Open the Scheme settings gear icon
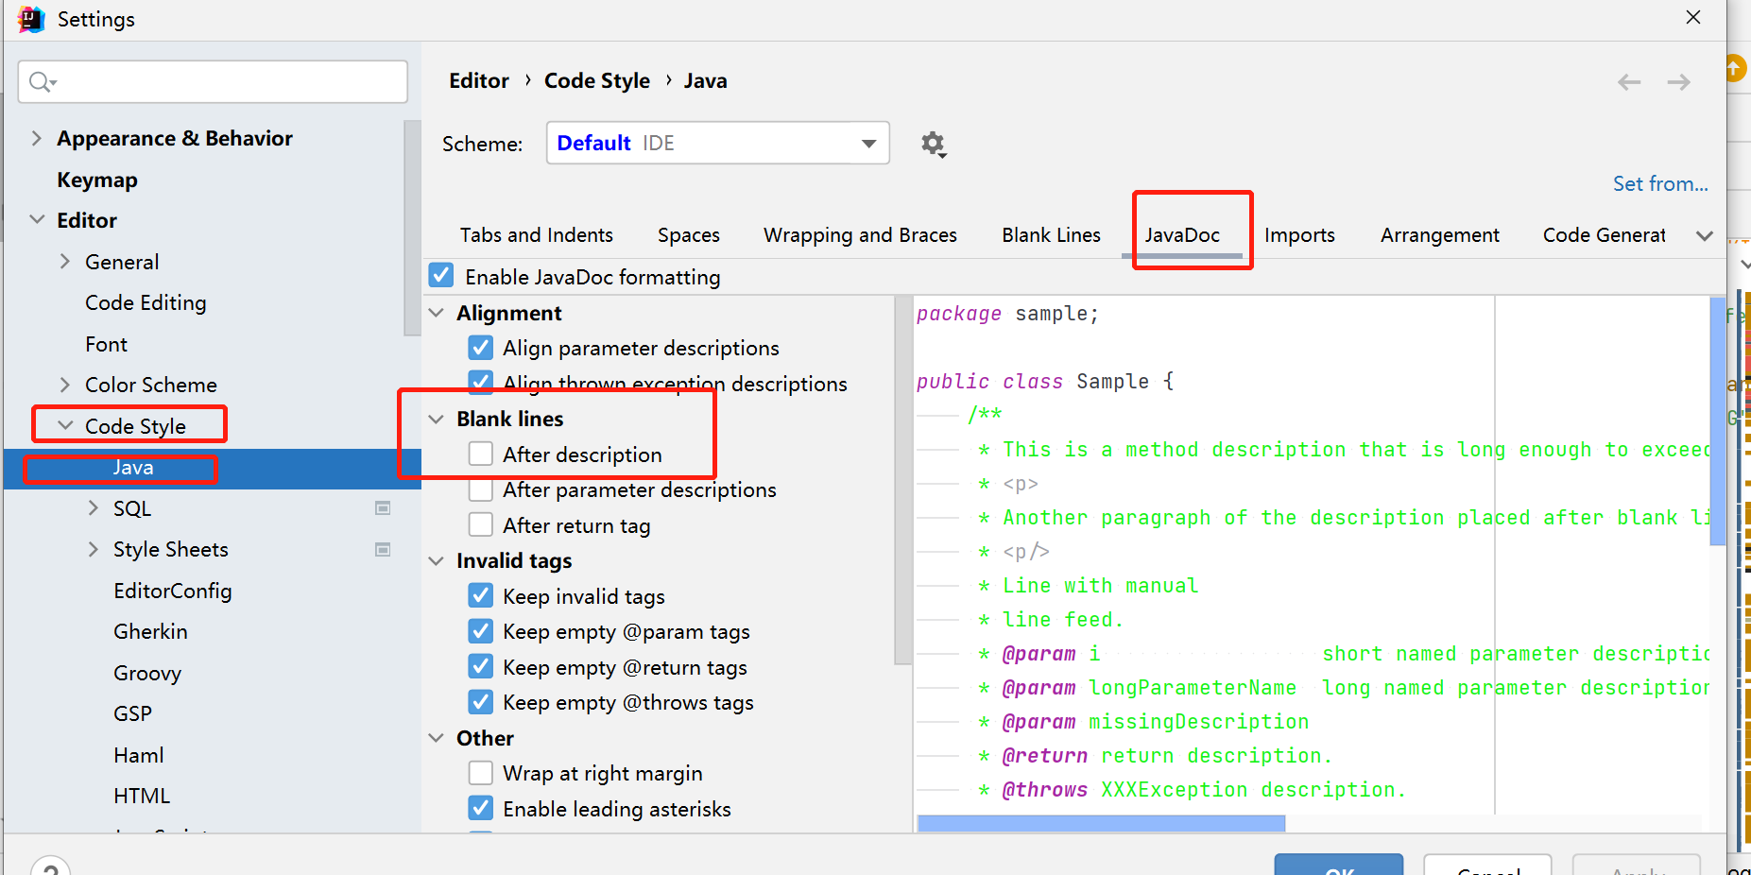 coord(933,144)
